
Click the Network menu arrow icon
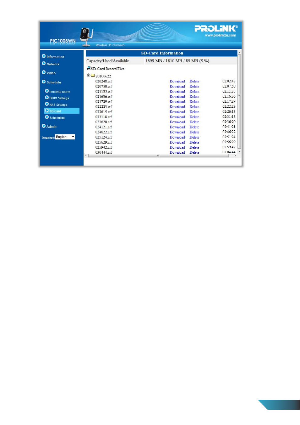click(44, 64)
